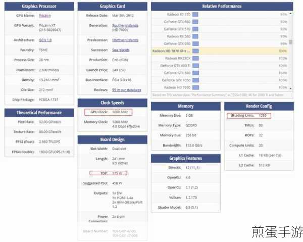Image resolution: width=303 pixels, height=242 pixels.
Task: Select GeForce GTX 950 in performance list
Action: pos(220,43)
